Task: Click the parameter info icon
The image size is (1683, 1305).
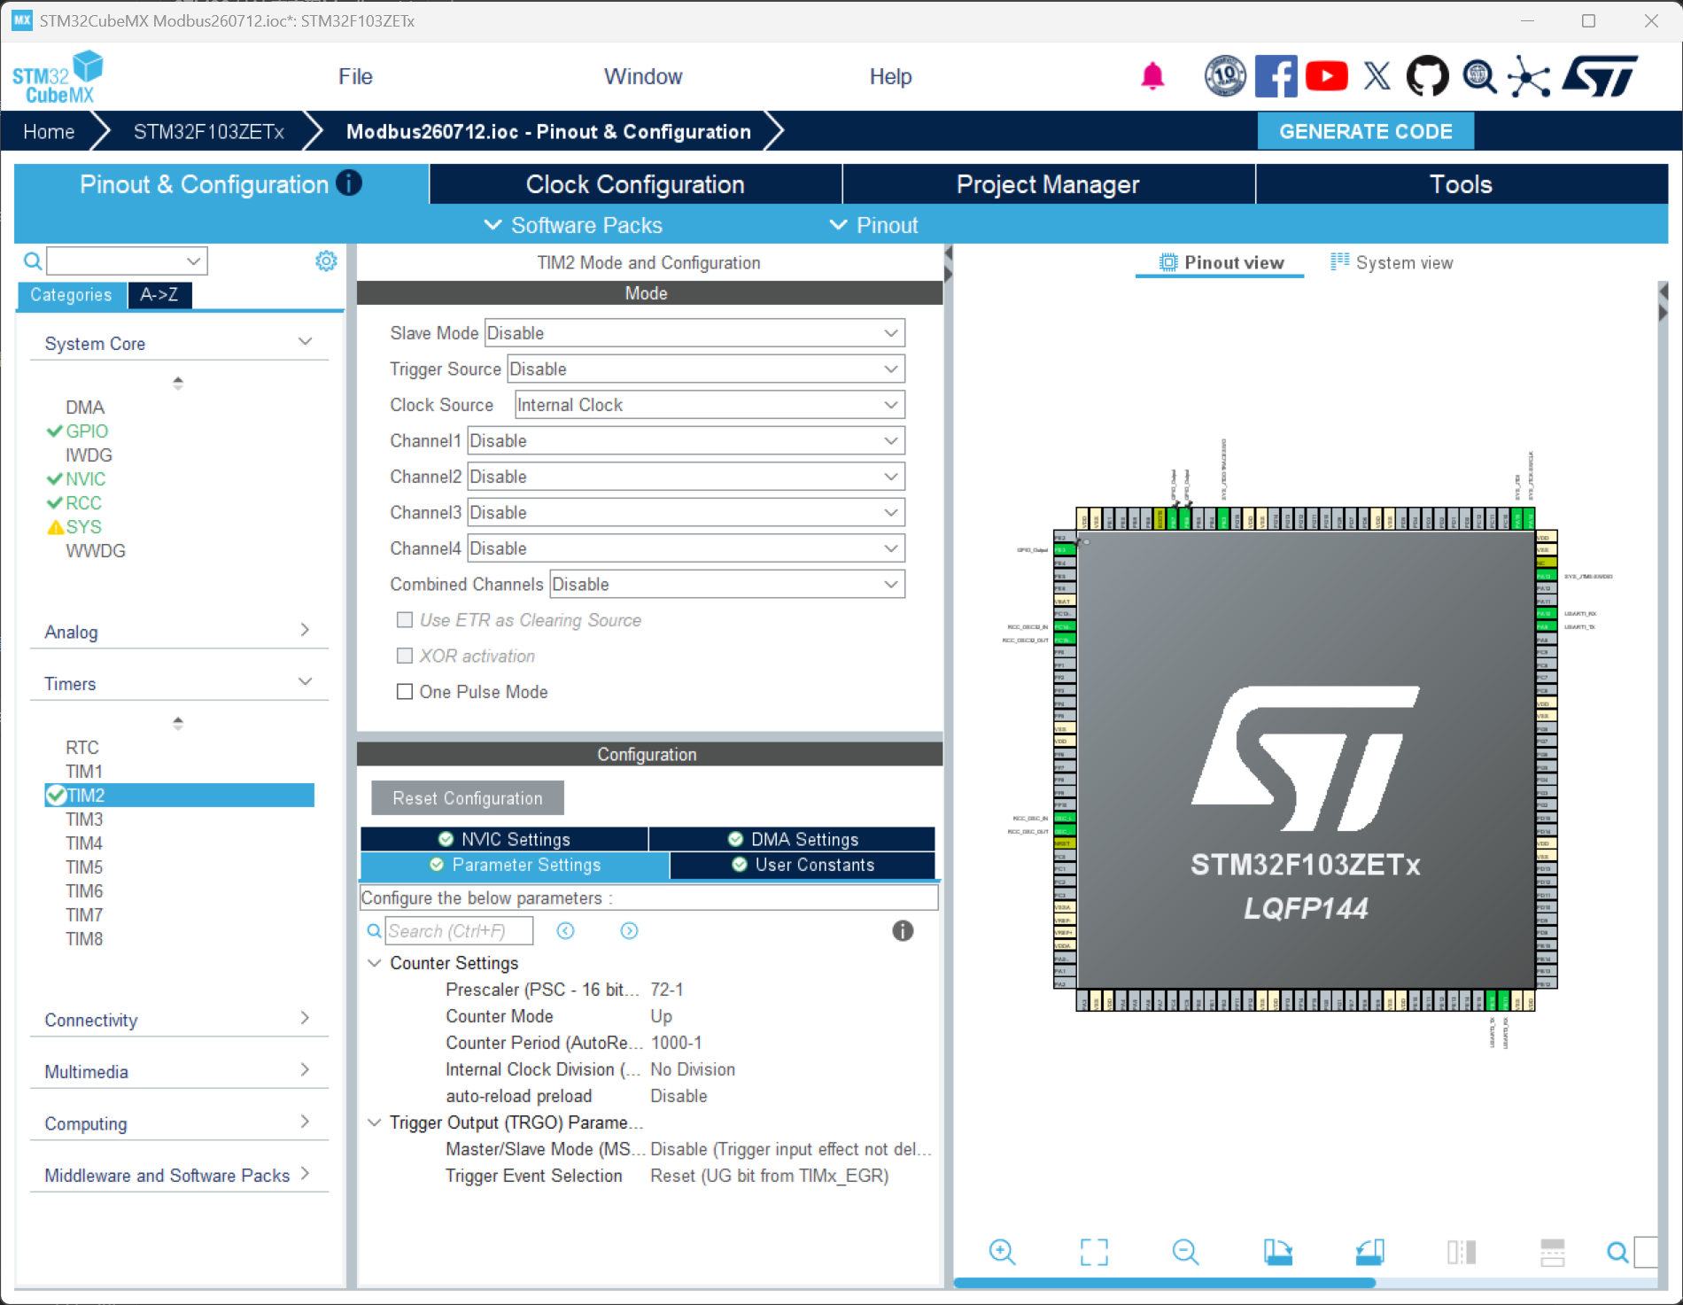Action: pos(903,930)
